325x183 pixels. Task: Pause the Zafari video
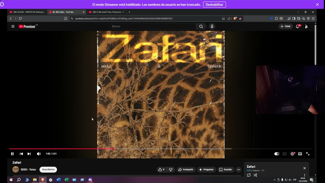click(x=12, y=154)
